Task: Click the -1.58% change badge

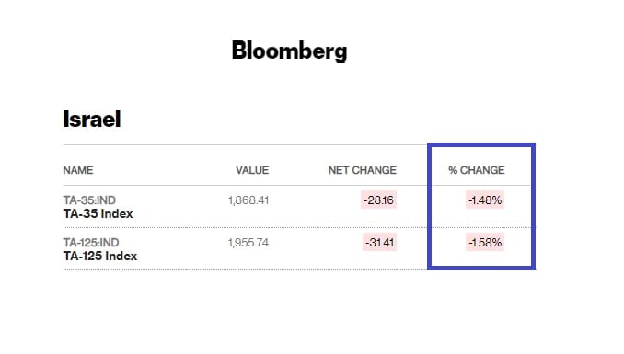Action: point(485,242)
